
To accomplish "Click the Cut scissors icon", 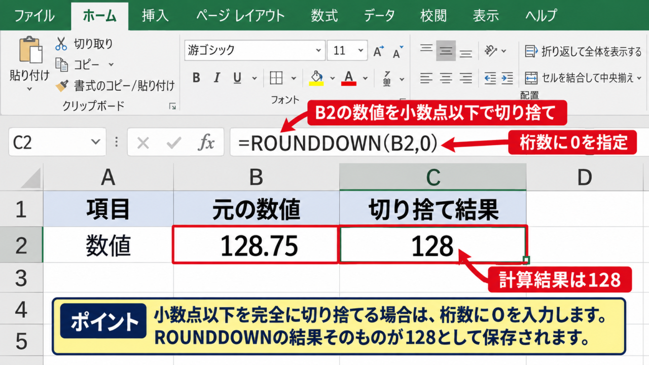I will (x=61, y=44).
